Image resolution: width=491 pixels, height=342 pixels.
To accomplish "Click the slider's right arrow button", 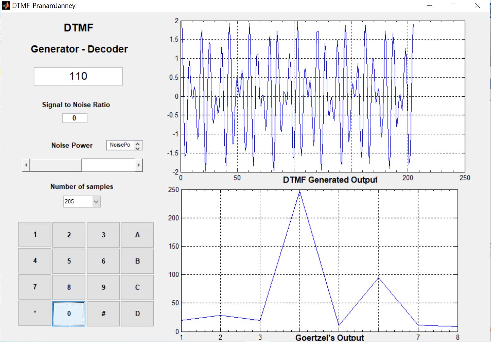I will (139, 165).
